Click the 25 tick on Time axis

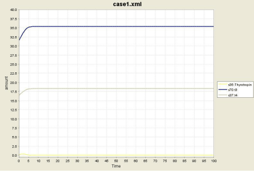pos(68,161)
